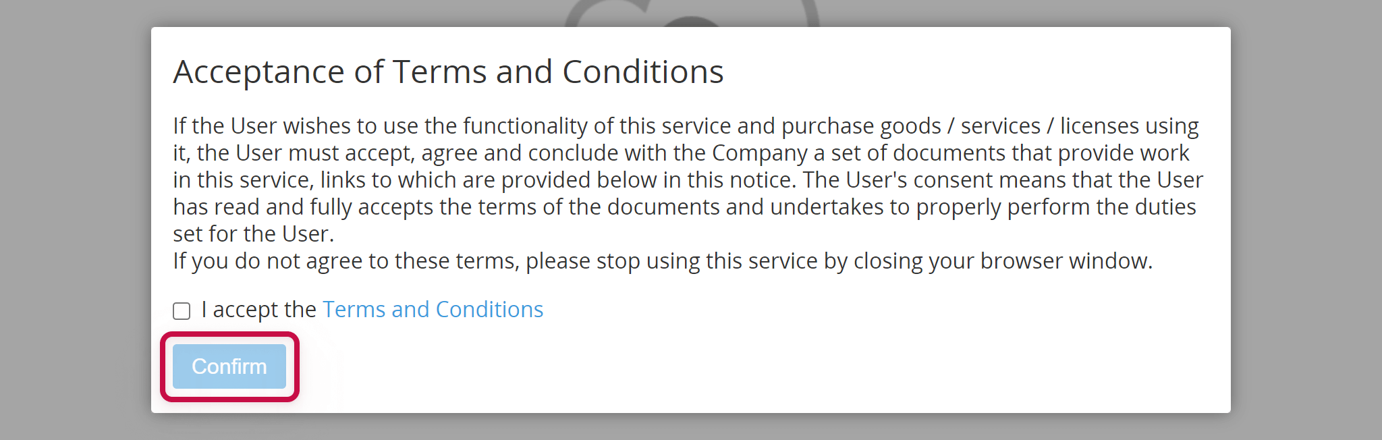Check the box beside "I accept the"
This screenshot has height=440, width=1382.
182,310
